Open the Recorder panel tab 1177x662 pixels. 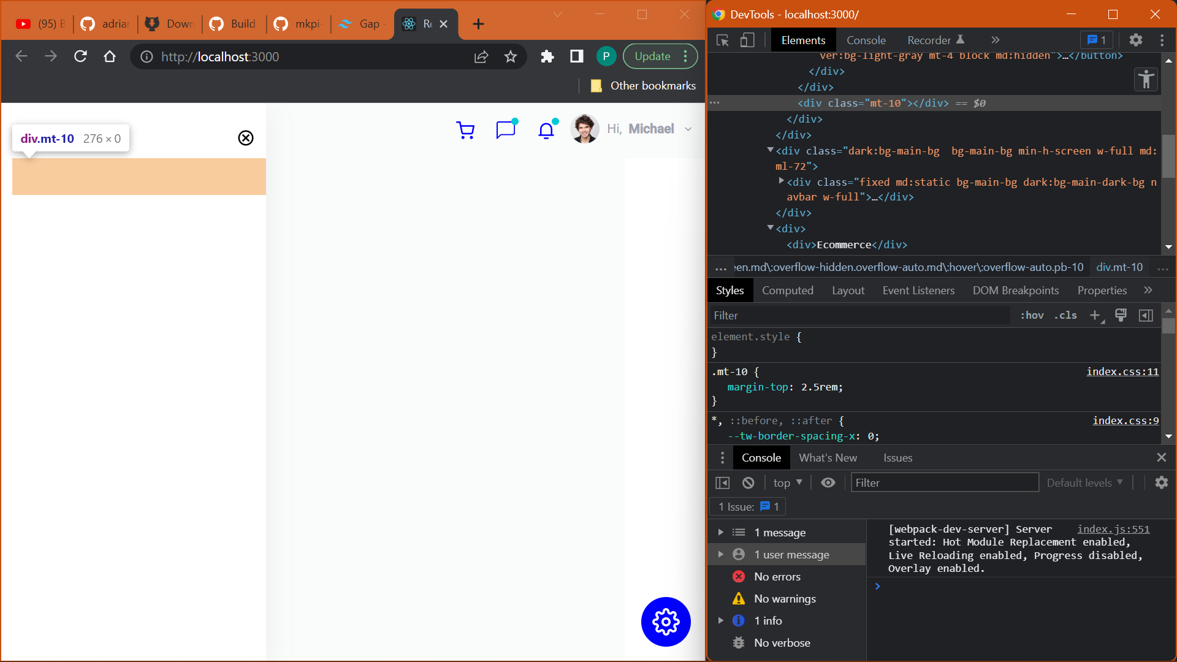point(929,40)
